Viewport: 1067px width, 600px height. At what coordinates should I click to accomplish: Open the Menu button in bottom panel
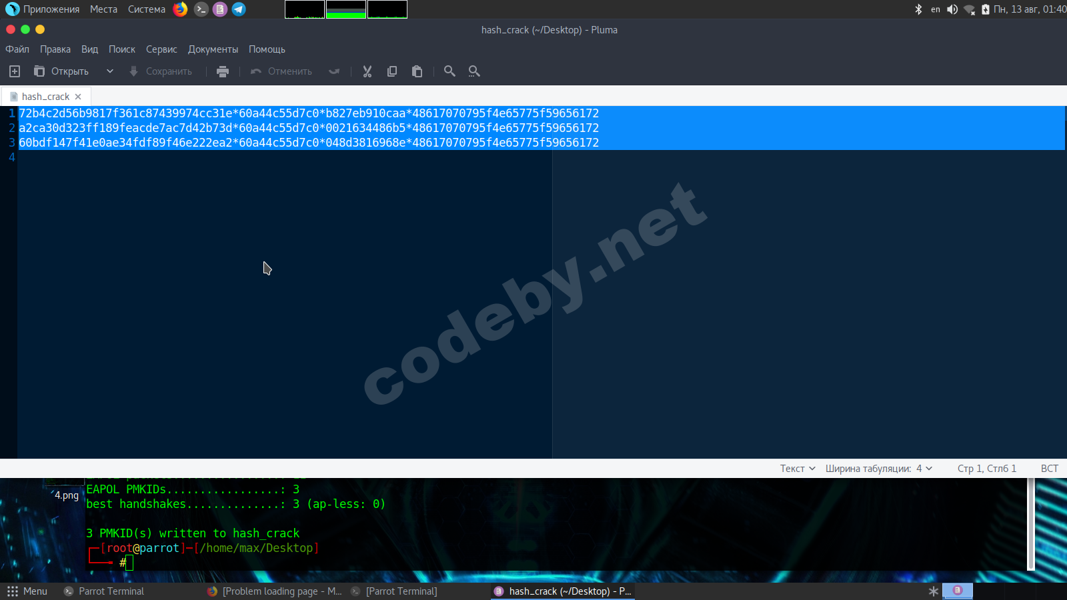coord(27,591)
